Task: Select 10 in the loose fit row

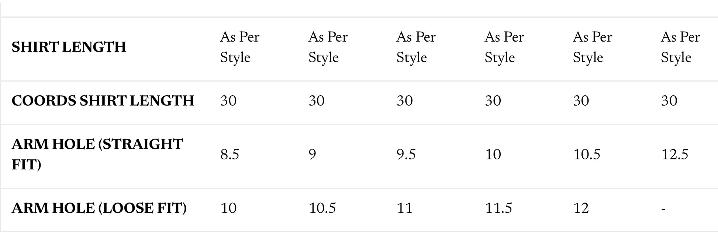Action: [x=228, y=208]
